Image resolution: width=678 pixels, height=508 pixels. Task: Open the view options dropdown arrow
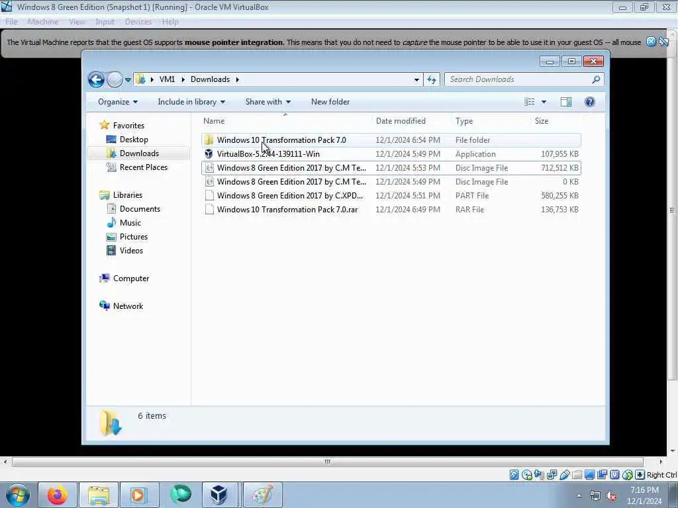(544, 102)
